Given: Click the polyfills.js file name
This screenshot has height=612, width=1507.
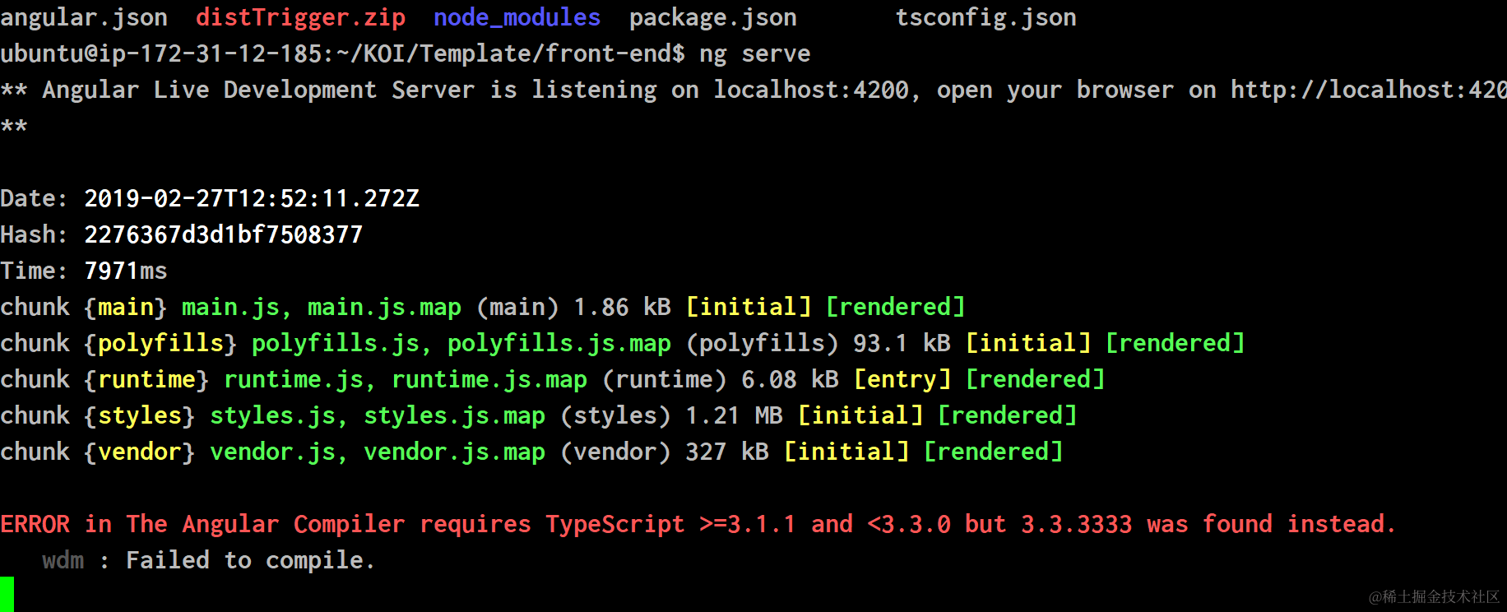Looking at the screenshot, I should click(x=335, y=344).
